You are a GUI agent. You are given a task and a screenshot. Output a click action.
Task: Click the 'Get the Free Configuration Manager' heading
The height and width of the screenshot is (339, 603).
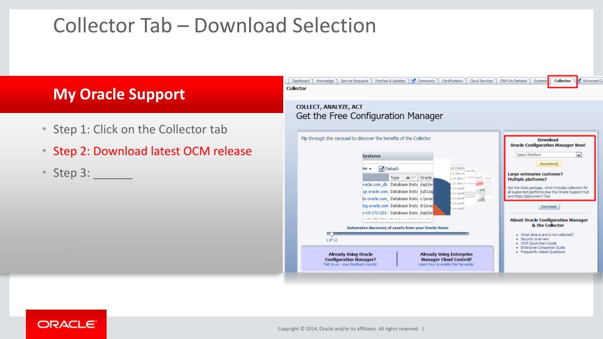369,116
